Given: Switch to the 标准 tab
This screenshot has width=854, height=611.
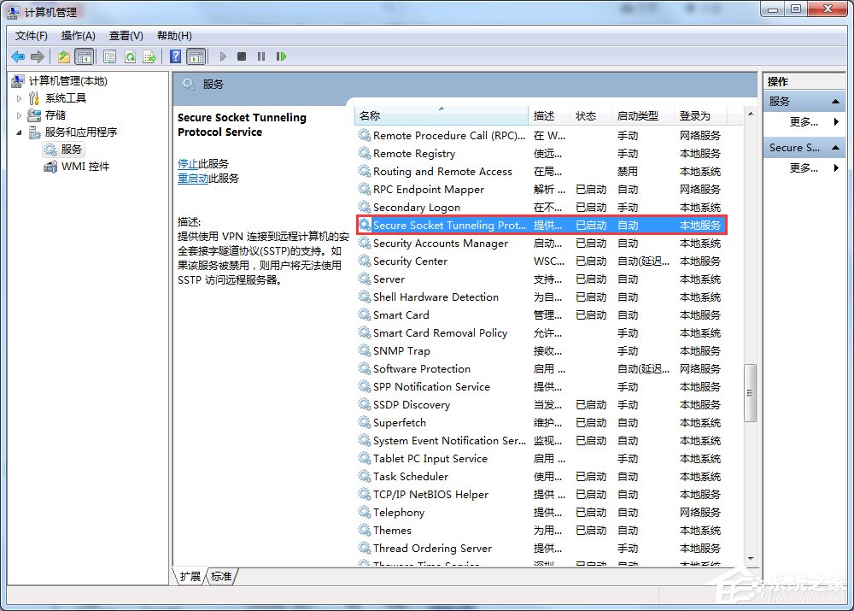Looking at the screenshot, I should coord(220,577).
